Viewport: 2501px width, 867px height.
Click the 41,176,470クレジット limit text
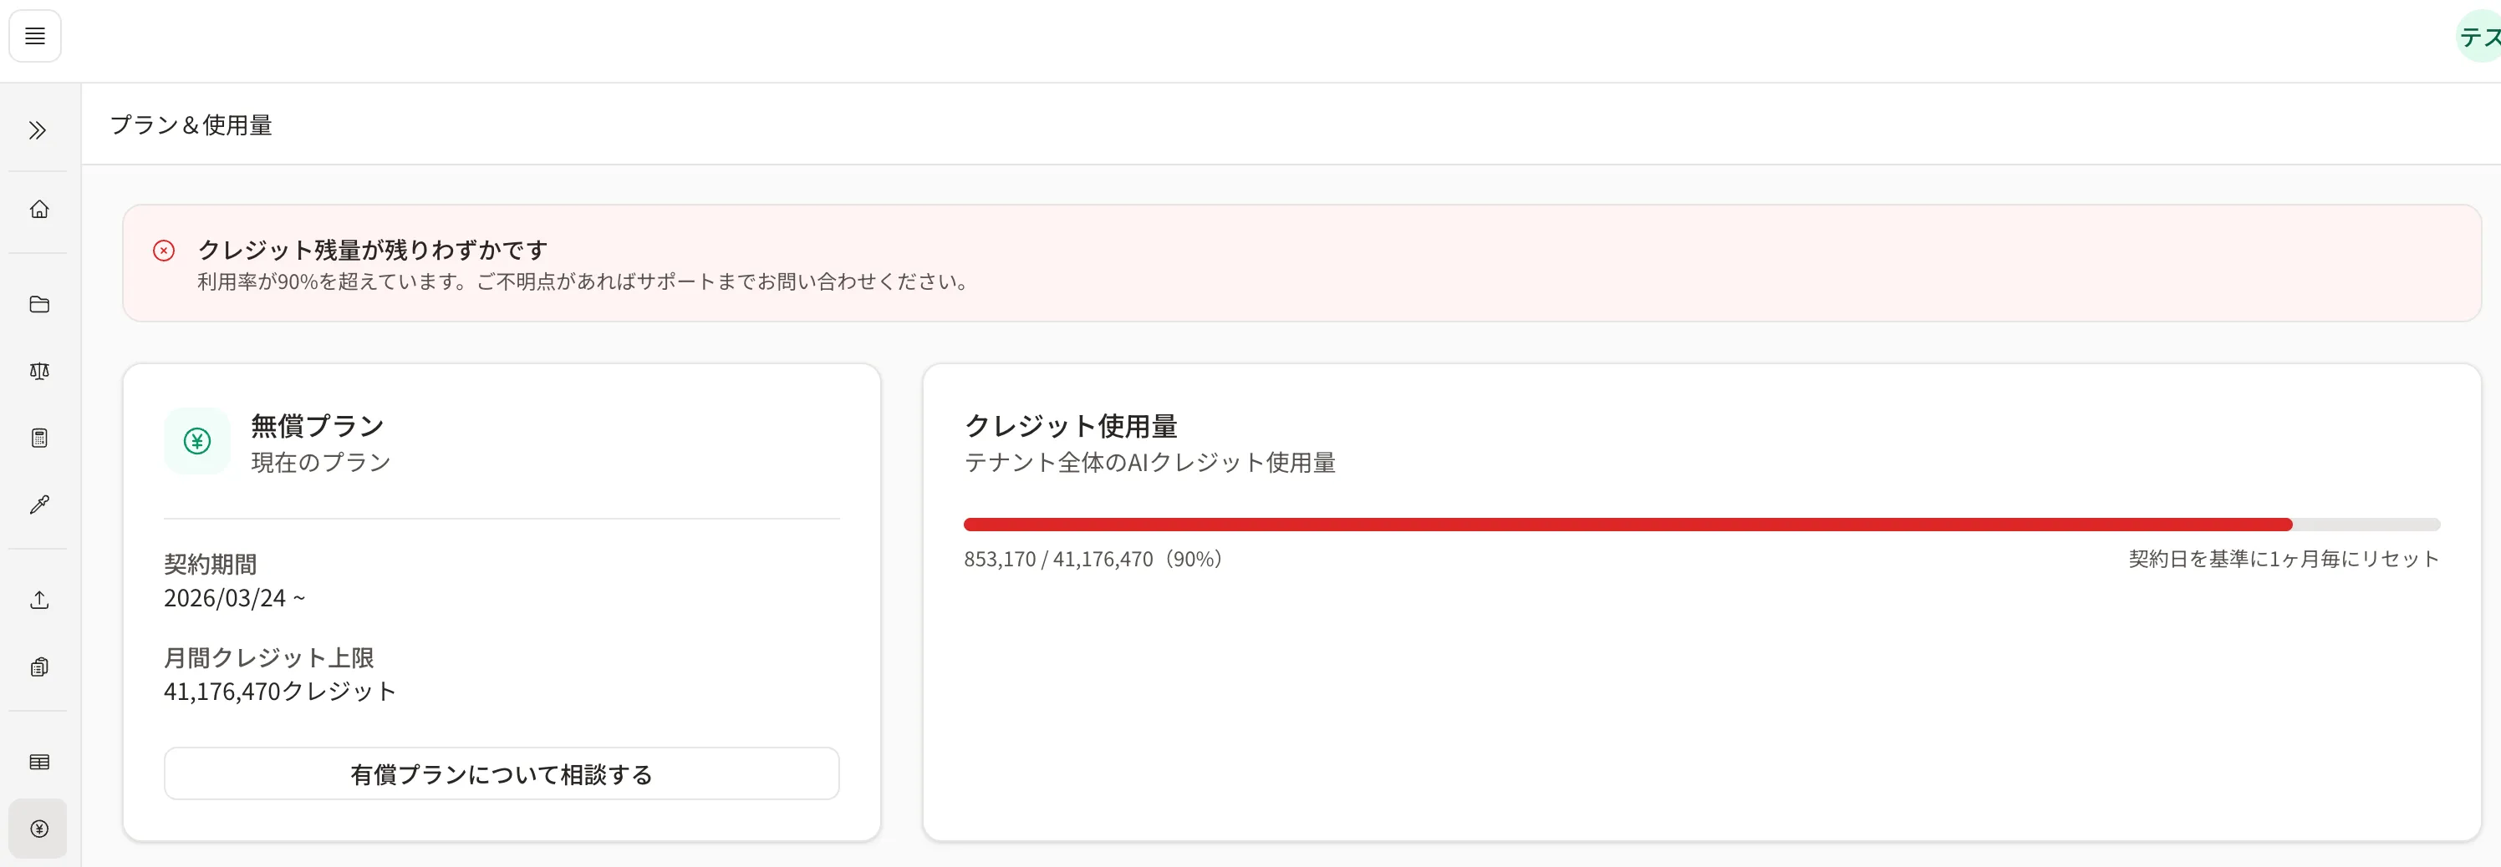(280, 692)
